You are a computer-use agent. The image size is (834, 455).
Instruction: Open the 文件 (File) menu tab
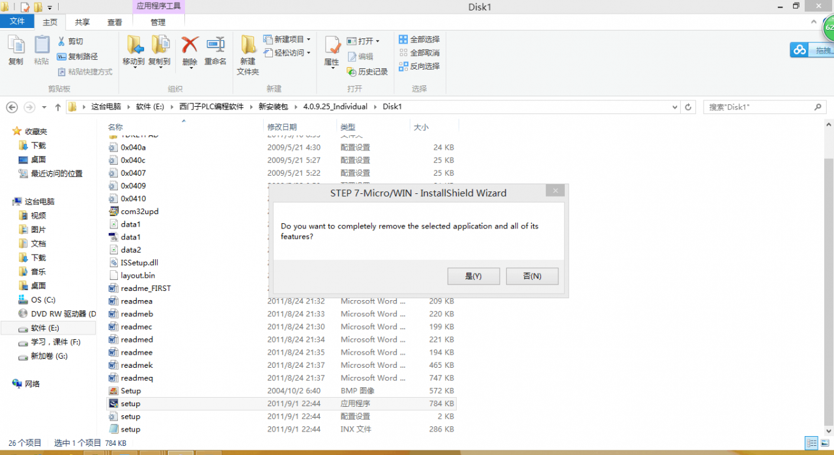[x=18, y=21]
